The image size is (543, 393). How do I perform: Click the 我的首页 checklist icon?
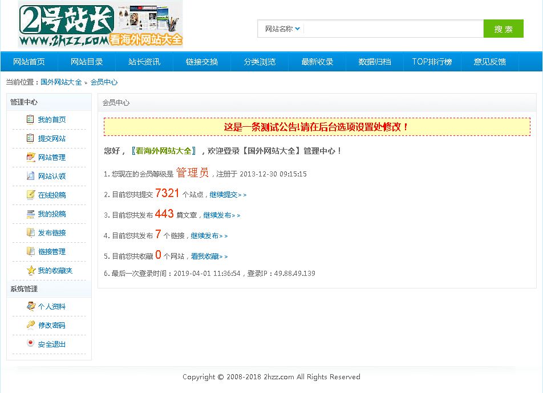point(30,119)
